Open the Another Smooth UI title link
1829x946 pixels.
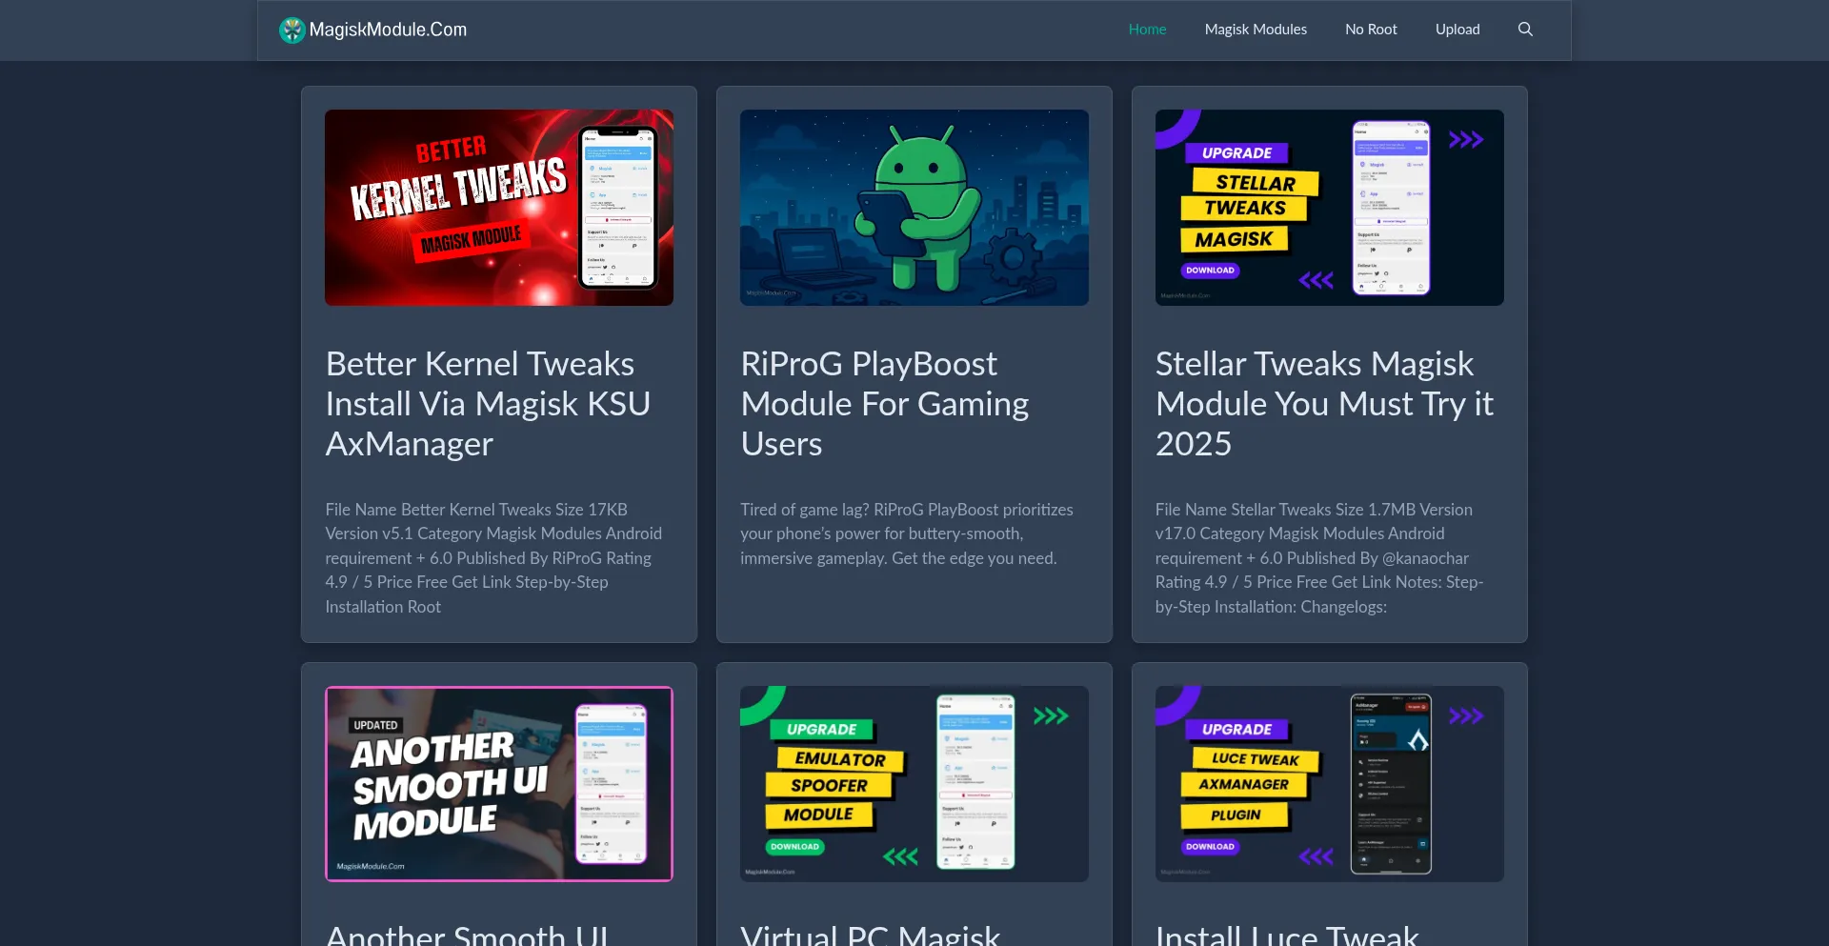[x=467, y=935]
